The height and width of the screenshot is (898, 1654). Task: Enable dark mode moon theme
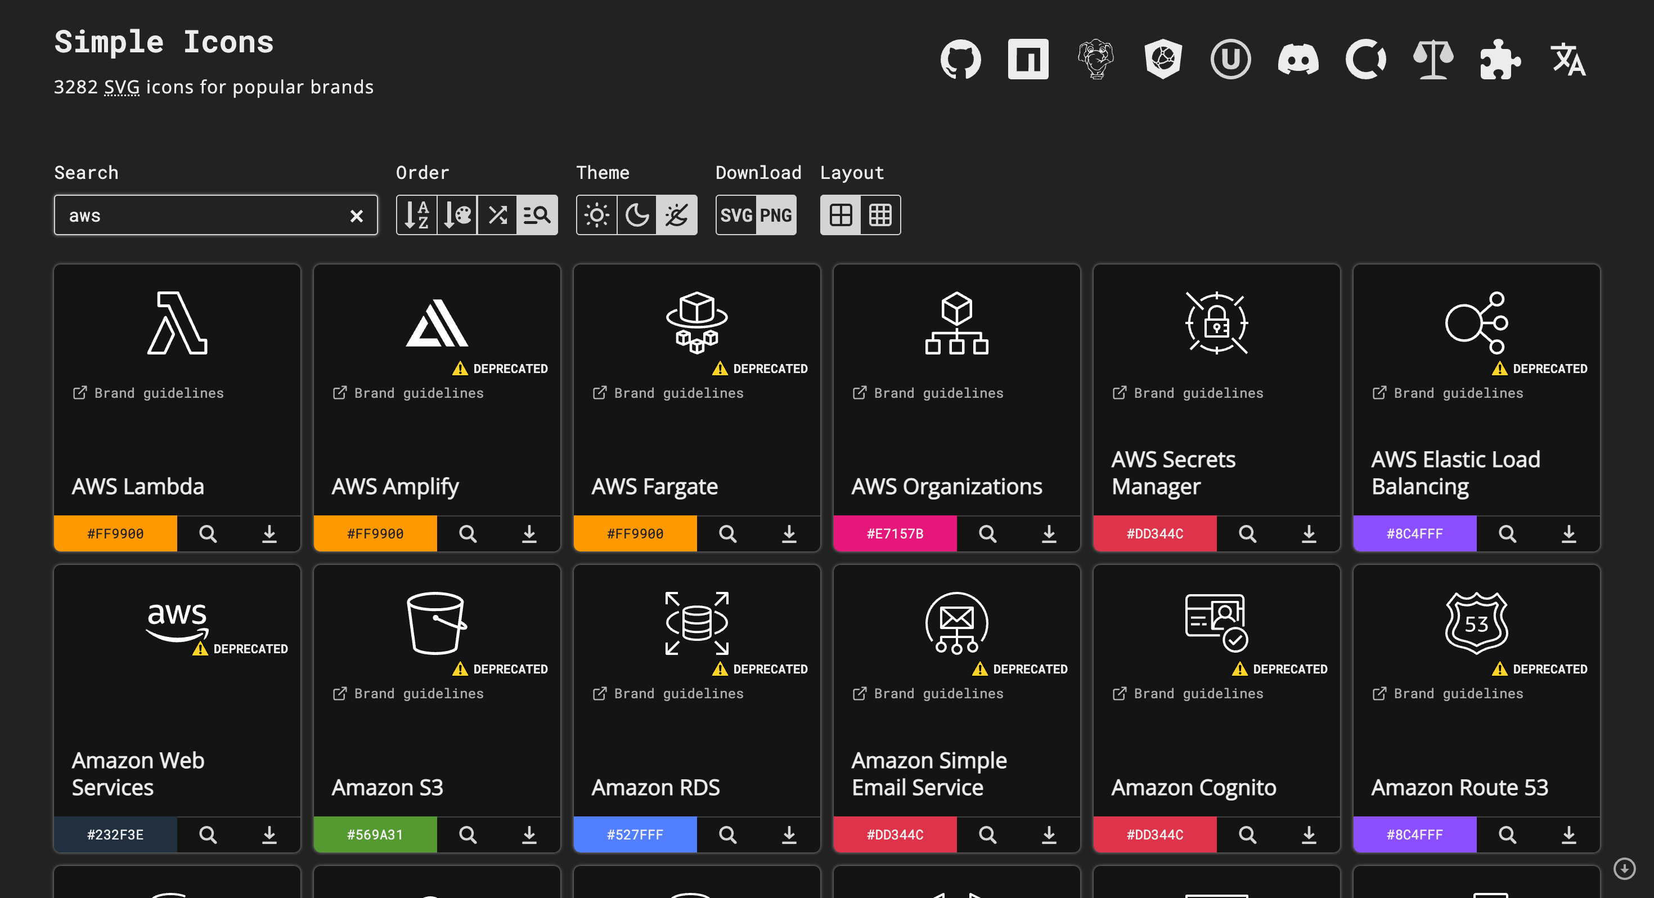tap(636, 214)
